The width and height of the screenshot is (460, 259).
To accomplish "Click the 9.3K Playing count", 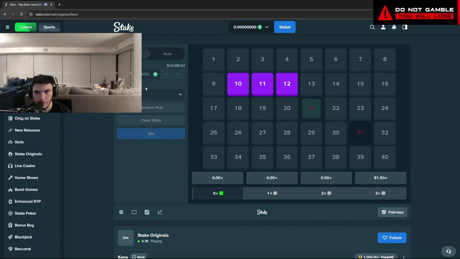I will 152,241.
